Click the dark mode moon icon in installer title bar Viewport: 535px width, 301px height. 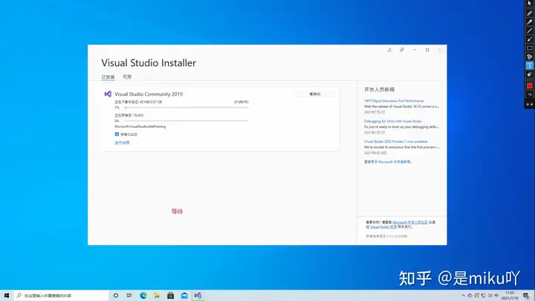tap(389, 50)
